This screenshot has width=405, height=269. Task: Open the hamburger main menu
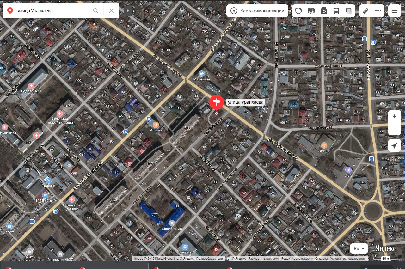(x=395, y=11)
